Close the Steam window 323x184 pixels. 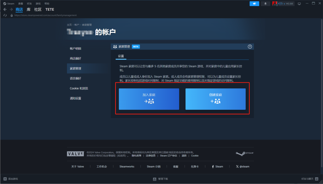click(320, 3)
